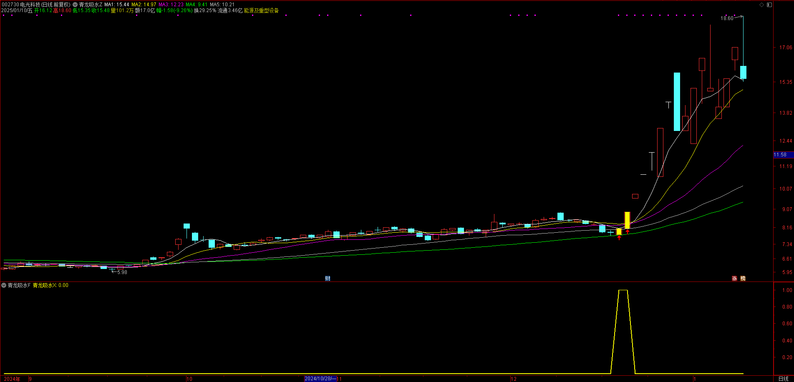The image size is (794, 382).
Task: Click the tall yellow signal candle
Action: pyautogui.click(x=627, y=220)
